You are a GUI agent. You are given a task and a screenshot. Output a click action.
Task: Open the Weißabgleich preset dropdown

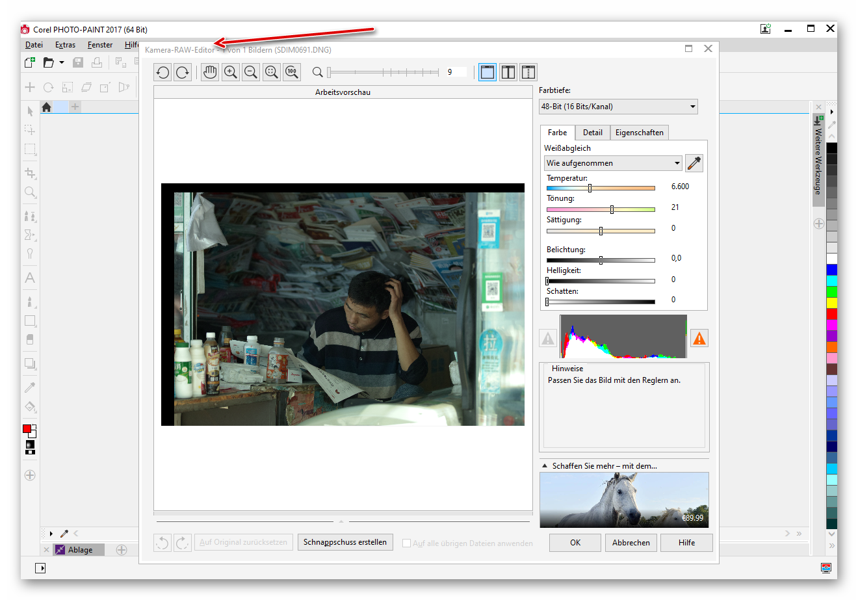pos(613,163)
